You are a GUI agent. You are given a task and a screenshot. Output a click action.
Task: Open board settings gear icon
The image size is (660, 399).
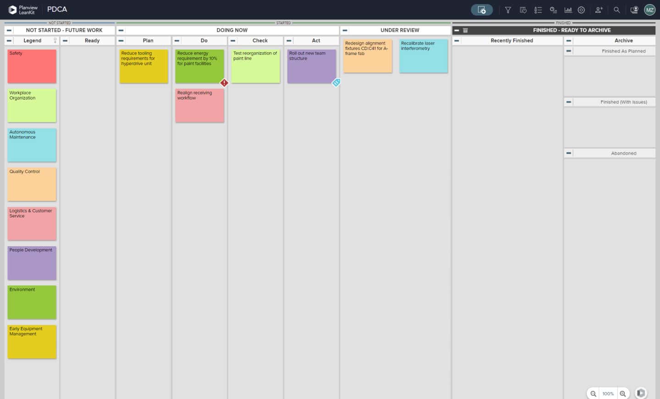[x=581, y=10]
